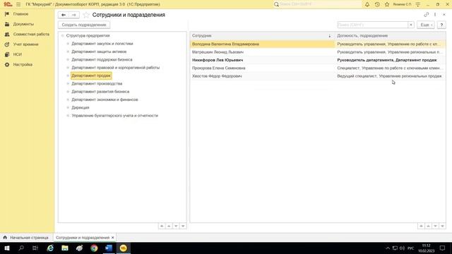This screenshot has height=254, width=452.
Task: Open Windows taskbar search
Action: [x=21, y=248]
